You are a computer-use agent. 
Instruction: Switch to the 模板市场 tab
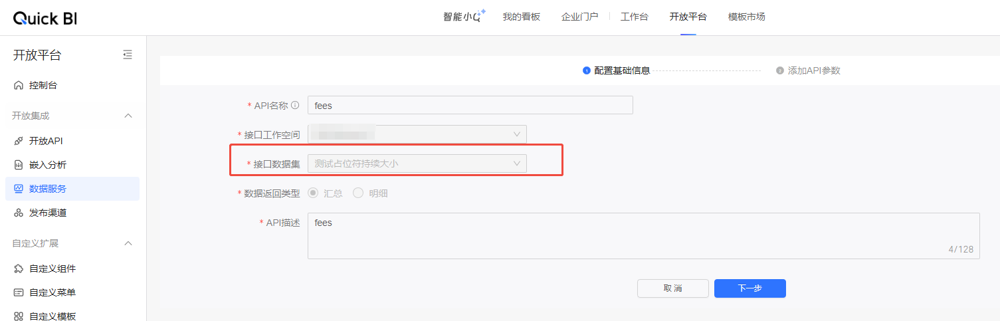[x=746, y=17]
